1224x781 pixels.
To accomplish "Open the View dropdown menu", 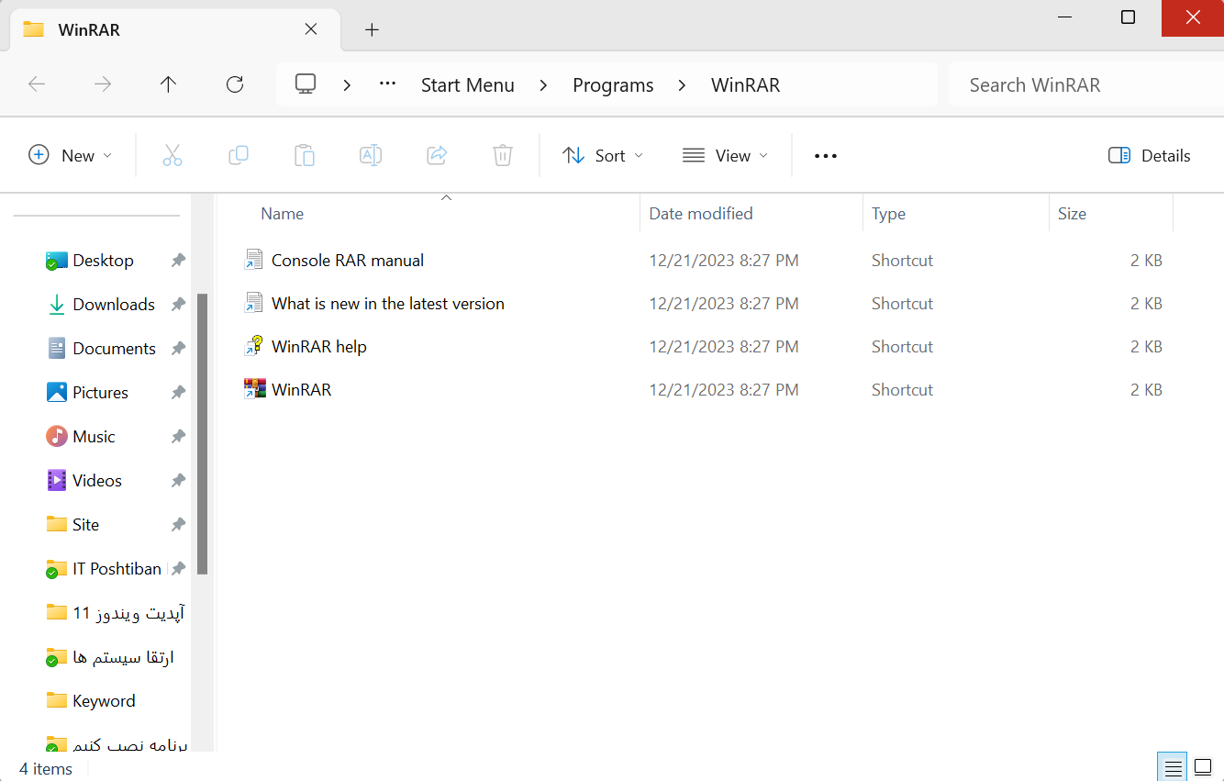I will click(x=726, y=156).
